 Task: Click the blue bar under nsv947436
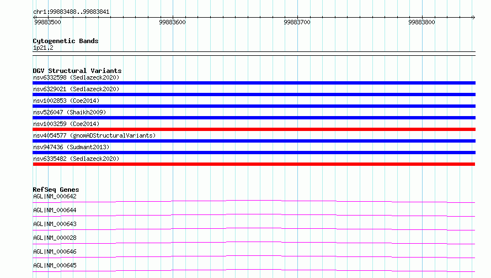(254, 153)
